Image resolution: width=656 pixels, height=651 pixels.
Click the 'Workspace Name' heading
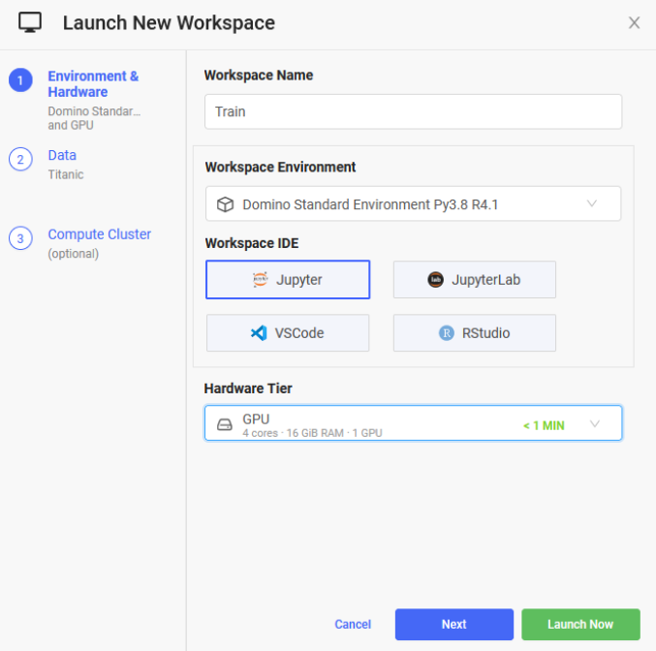259,76
